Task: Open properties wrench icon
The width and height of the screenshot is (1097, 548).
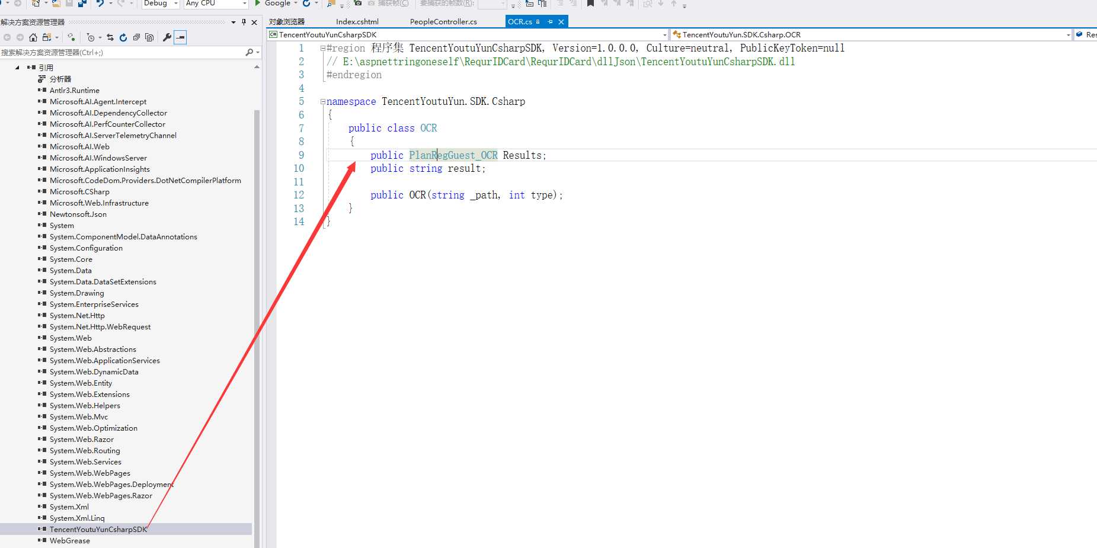Action: [x=167, y=37]
